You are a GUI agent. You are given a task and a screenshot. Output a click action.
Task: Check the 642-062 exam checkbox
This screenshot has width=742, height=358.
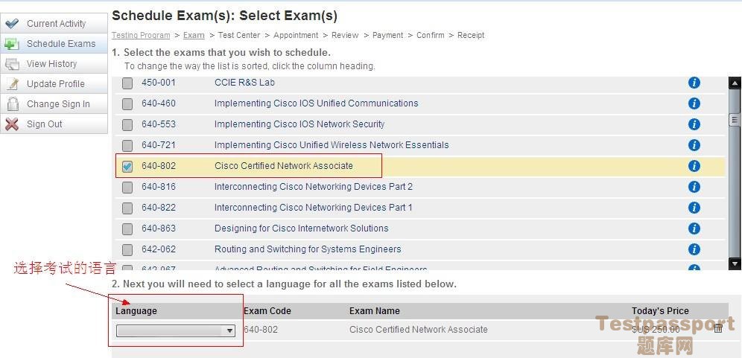pyautogui.click(x=127, y=249)
